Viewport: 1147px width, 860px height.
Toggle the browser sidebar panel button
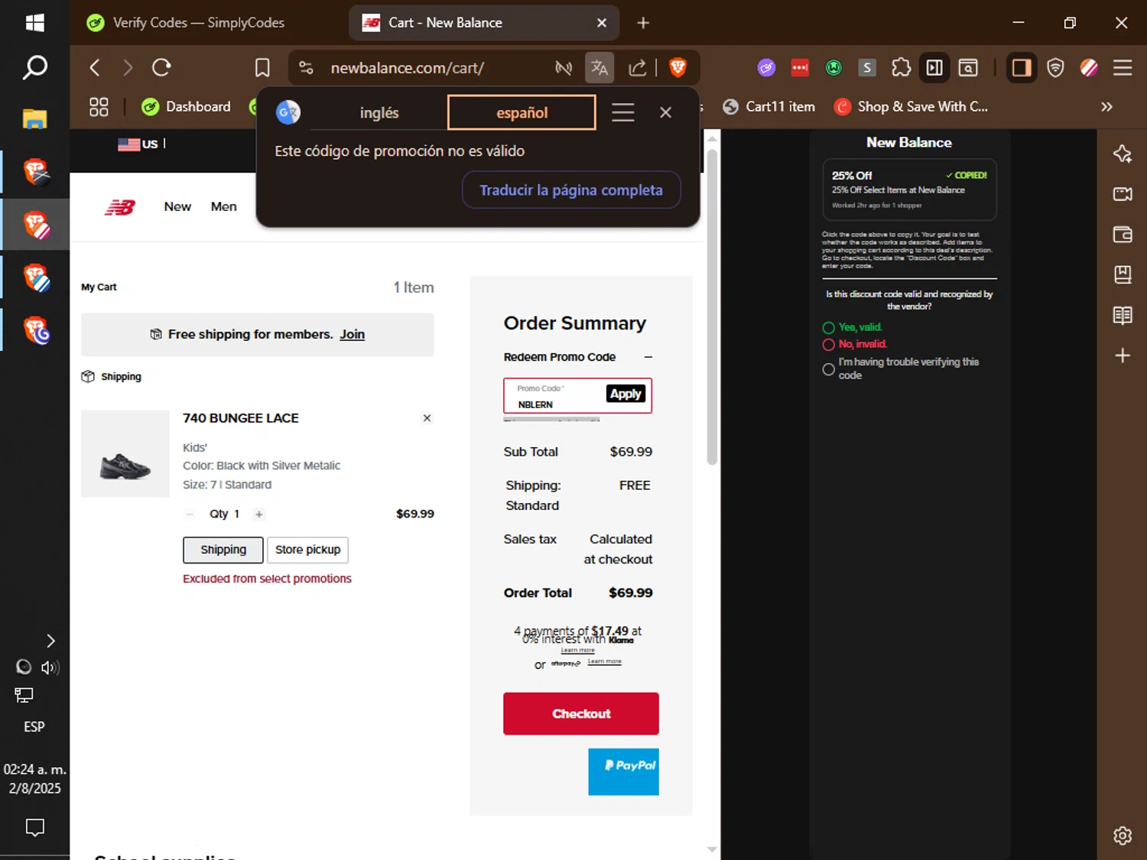pos(1021,68)
